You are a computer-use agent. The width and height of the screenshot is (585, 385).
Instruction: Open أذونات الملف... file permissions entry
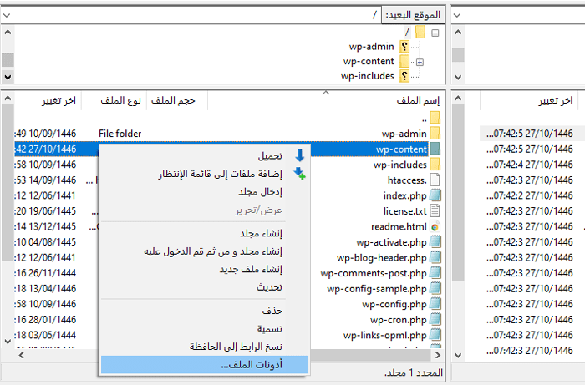pos(205,364)
